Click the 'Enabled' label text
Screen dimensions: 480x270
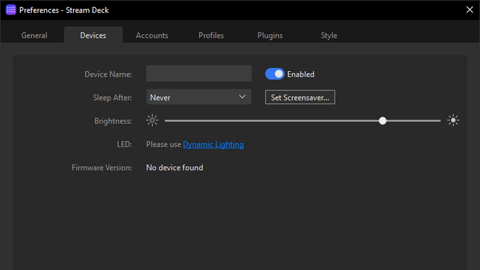[301, 74]
